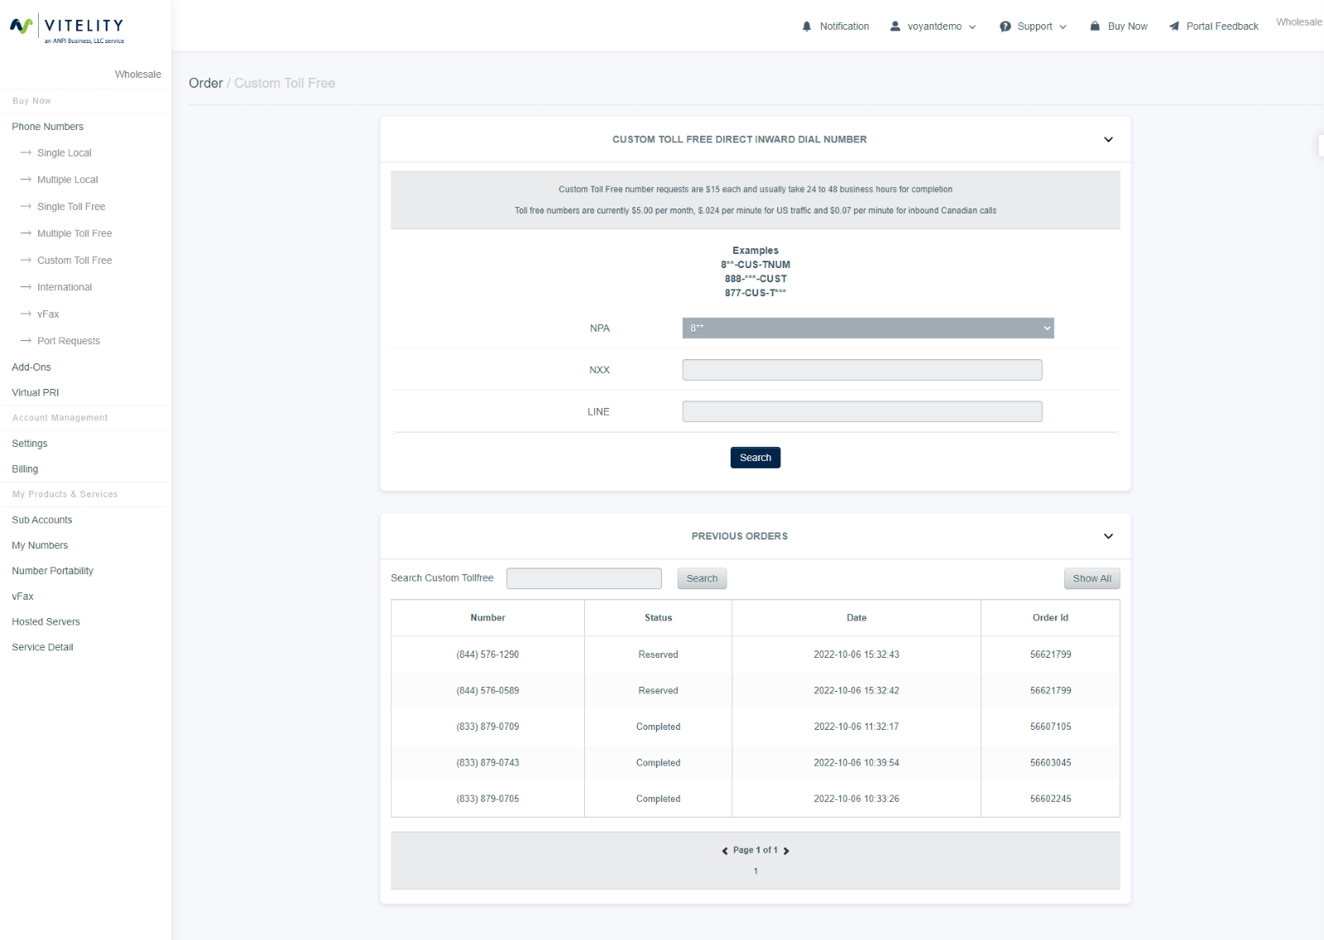Click the Notification bell icon
The height and width of the screenshot is (940, 1324).
(x=807, y=26)
